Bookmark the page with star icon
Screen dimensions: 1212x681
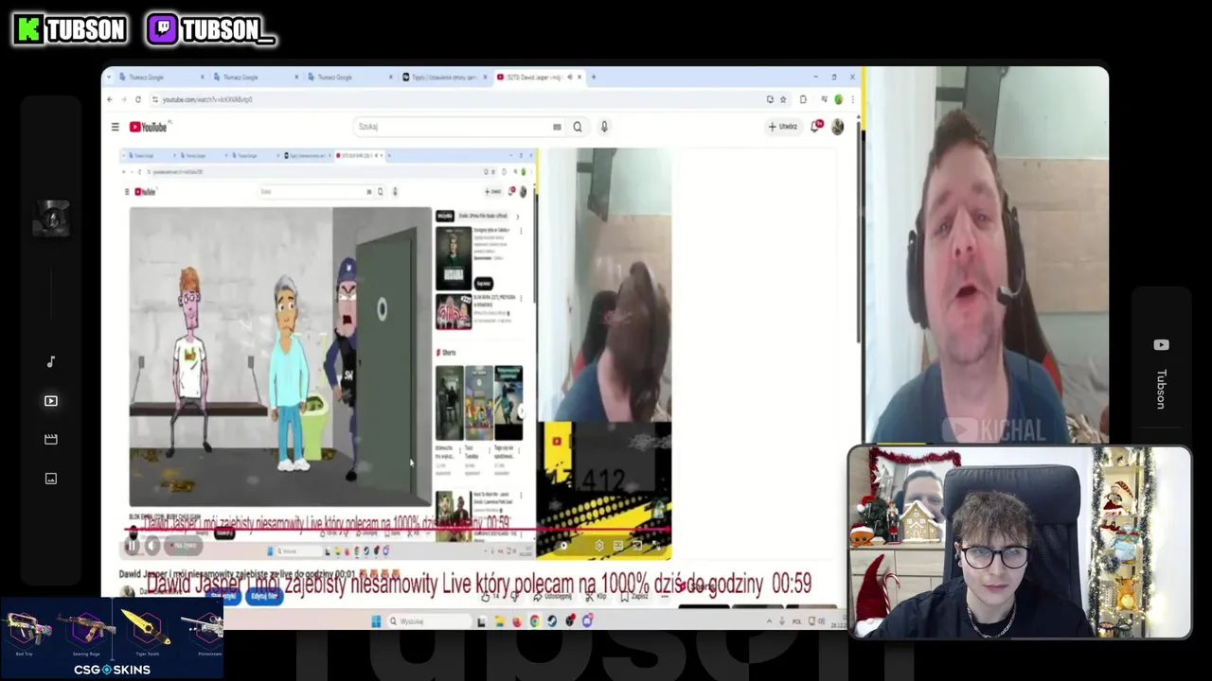(783, 99)
